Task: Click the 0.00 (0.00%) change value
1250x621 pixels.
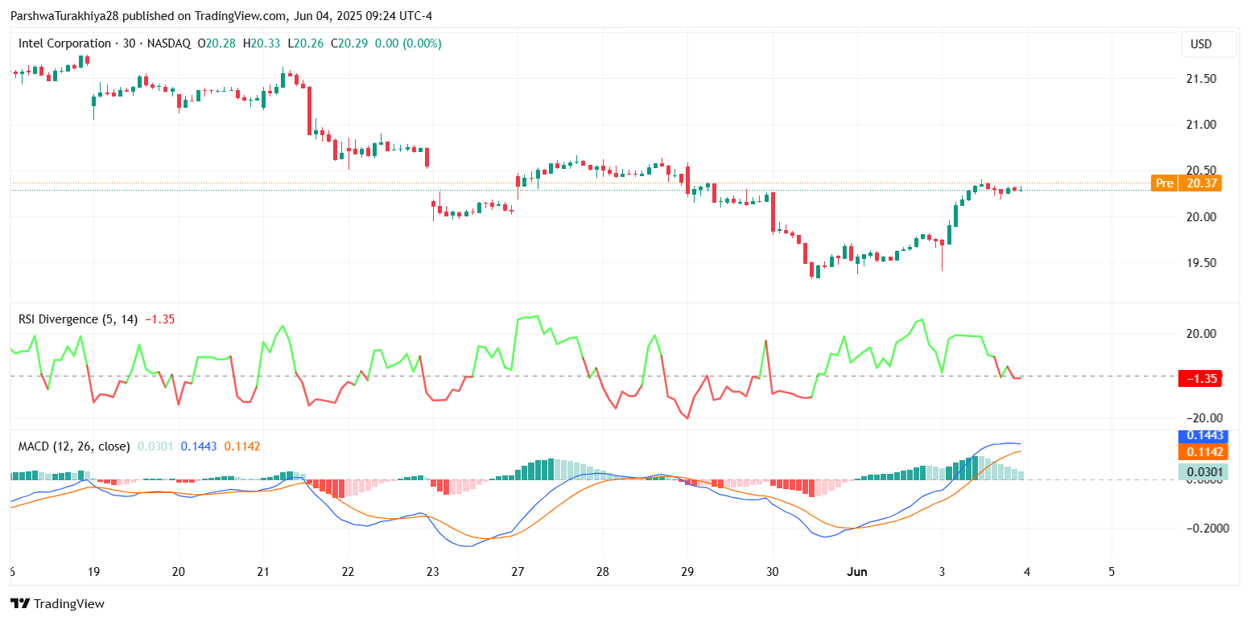Action: coord(409,43)
